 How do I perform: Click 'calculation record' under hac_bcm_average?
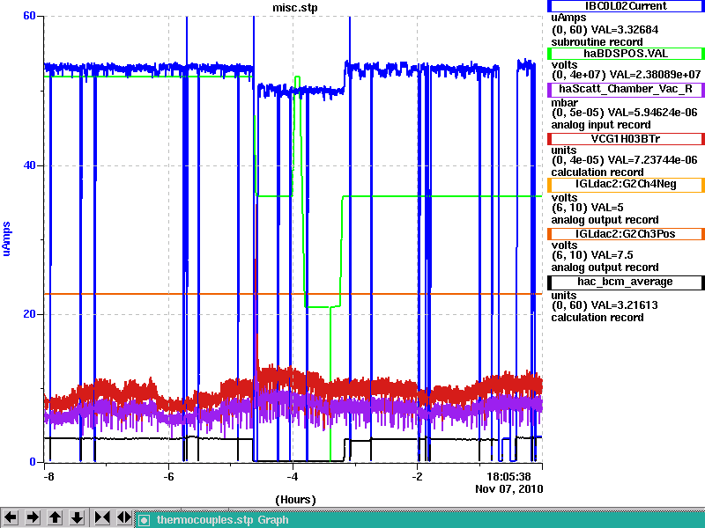tap(597, 318)
